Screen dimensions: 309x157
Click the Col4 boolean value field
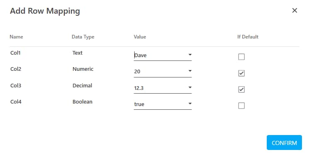(x=163, y=104)
